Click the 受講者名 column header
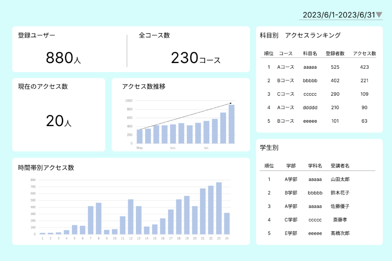Image resolution: width=392 pixels, height=261 pixels. point(340,166)
